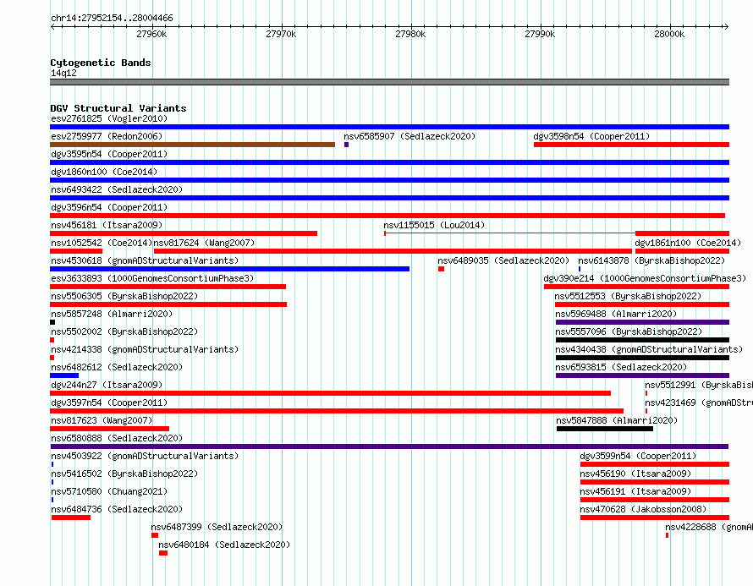Select nsv6493422 (Sedlazeck2020) label
753x586 pixels.
point(117,189)
